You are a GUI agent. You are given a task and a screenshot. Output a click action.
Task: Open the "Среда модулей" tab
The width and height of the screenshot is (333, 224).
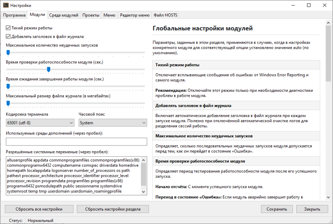pyautogui.click(x=64, y=15)
